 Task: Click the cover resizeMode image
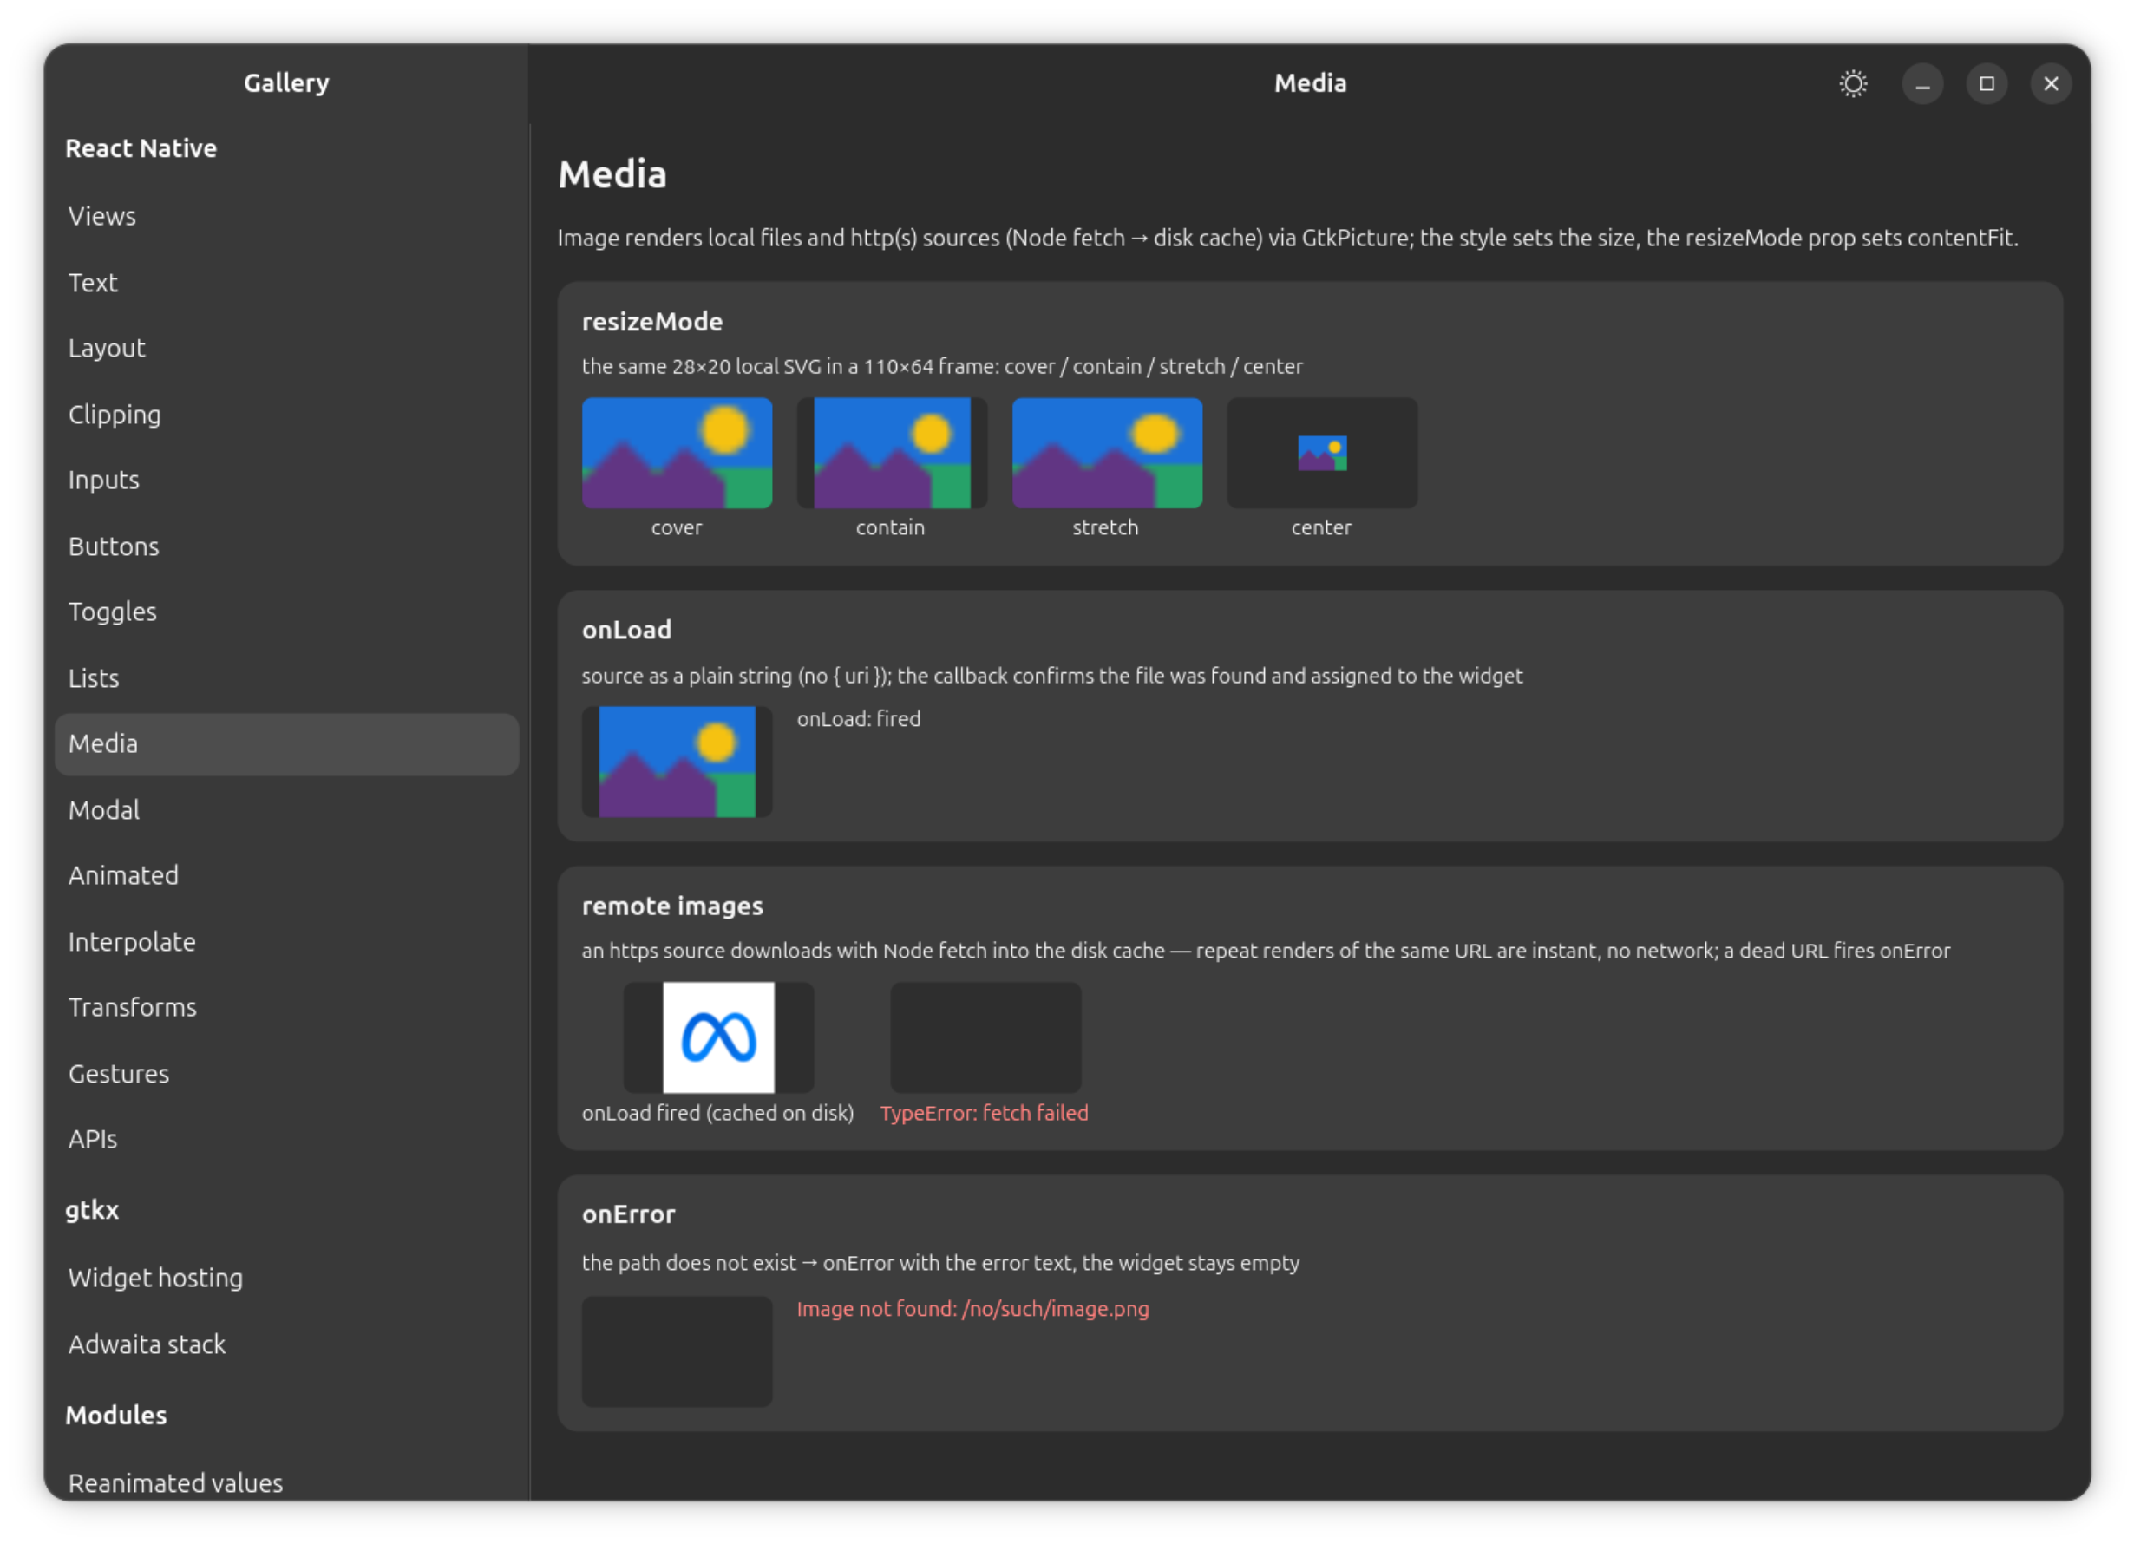coord(677,453)
